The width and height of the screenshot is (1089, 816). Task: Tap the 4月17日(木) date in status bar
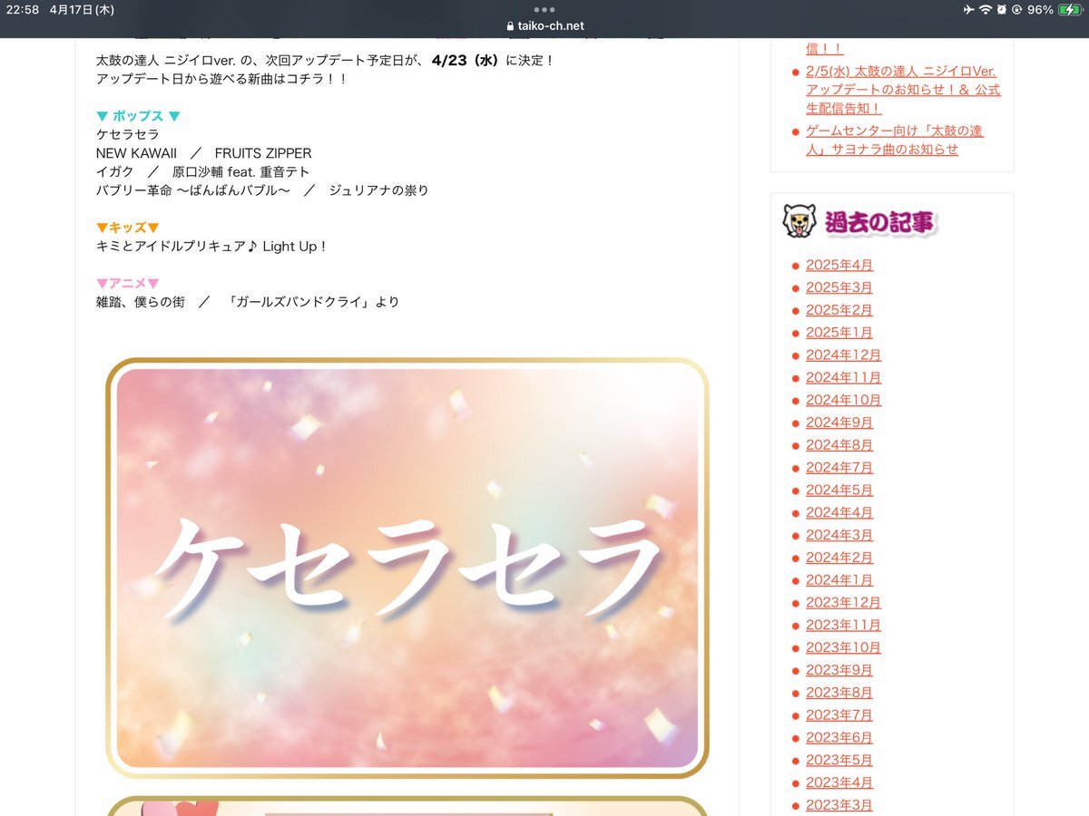click(82, 9)
